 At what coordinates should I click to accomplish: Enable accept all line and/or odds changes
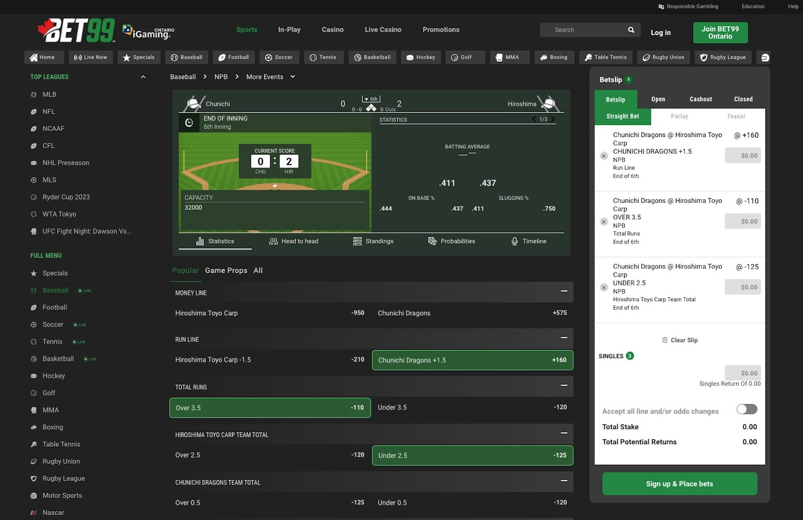point(746,410)
